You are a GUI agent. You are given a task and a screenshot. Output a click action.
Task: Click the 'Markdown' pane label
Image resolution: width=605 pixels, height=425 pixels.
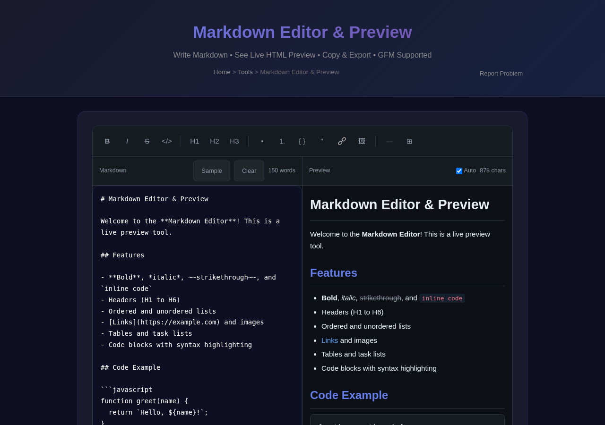click(113, 170)
